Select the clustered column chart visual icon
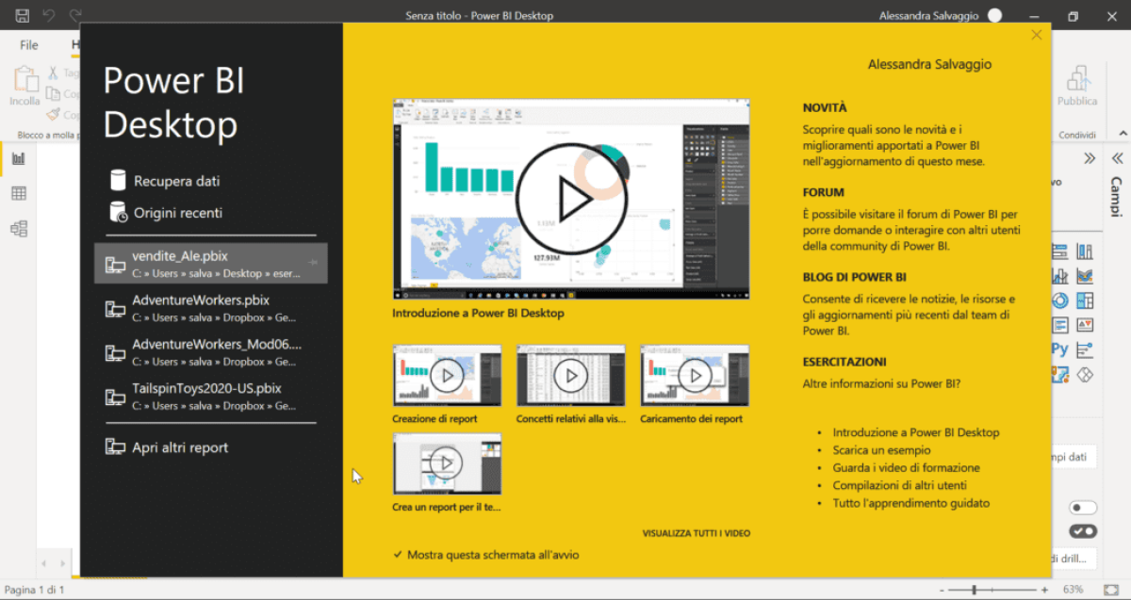 tap(1085, 251)
